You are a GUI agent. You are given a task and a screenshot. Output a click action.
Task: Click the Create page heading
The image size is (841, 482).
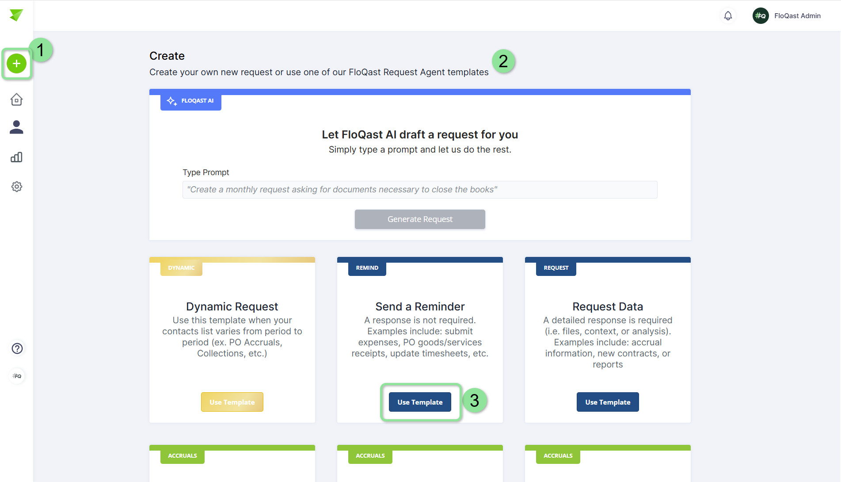click(x=167, y=56)
